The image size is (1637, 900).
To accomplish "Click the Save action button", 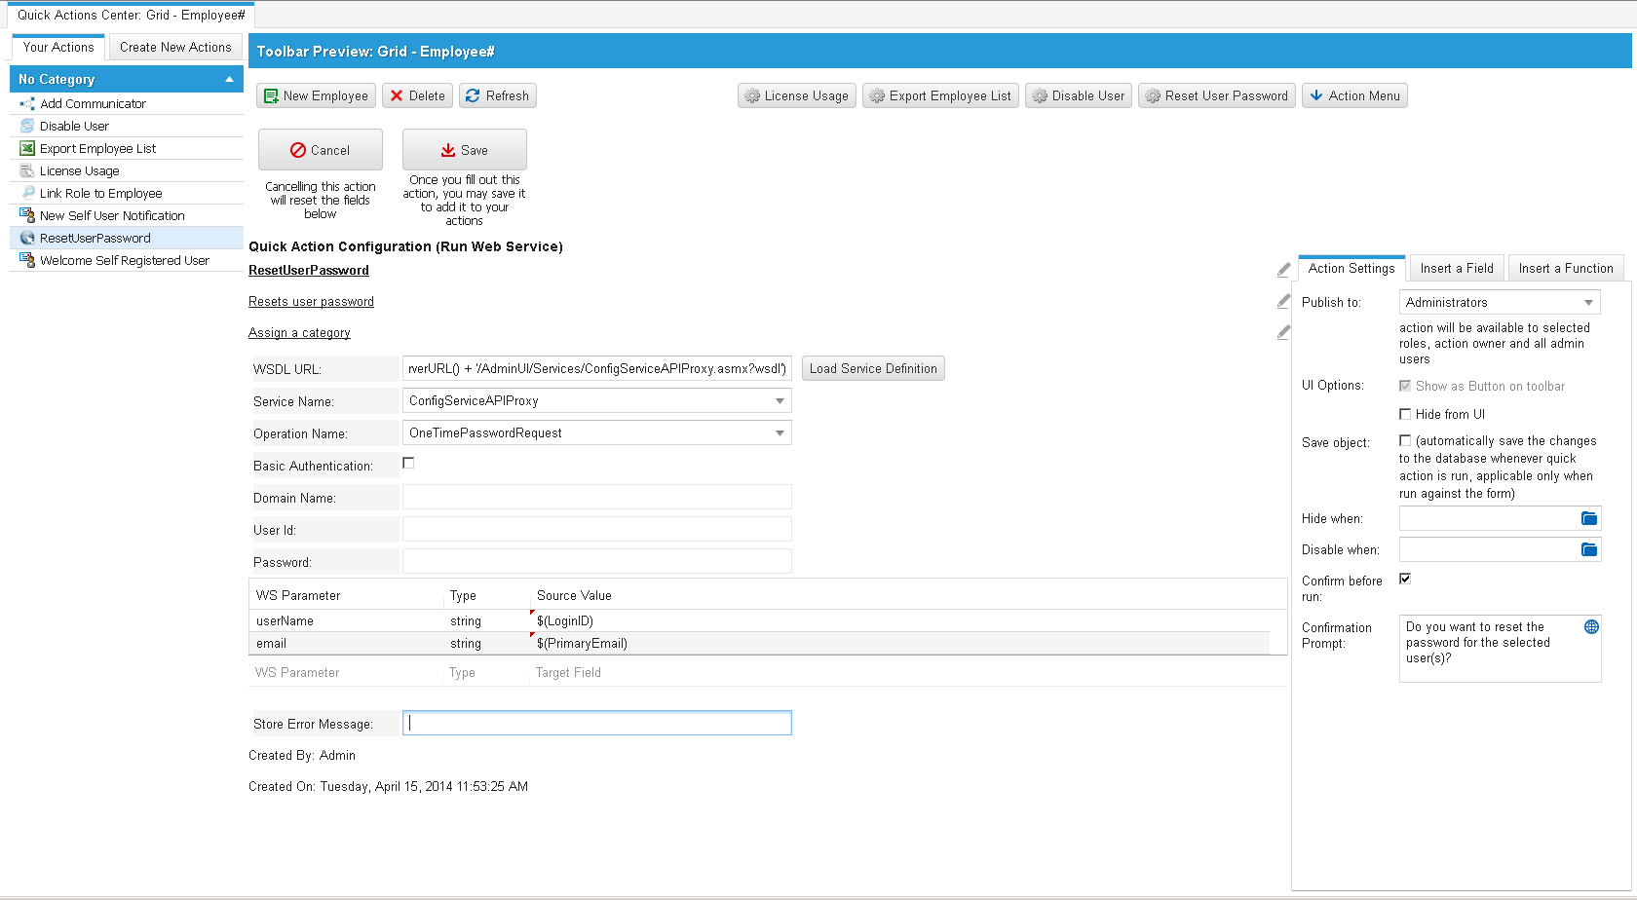I will [464, 150].
